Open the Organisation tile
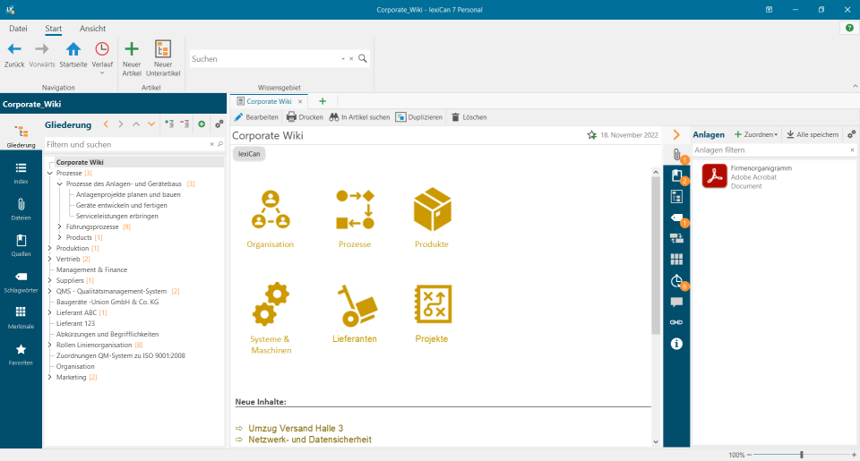 pos(271,218)
